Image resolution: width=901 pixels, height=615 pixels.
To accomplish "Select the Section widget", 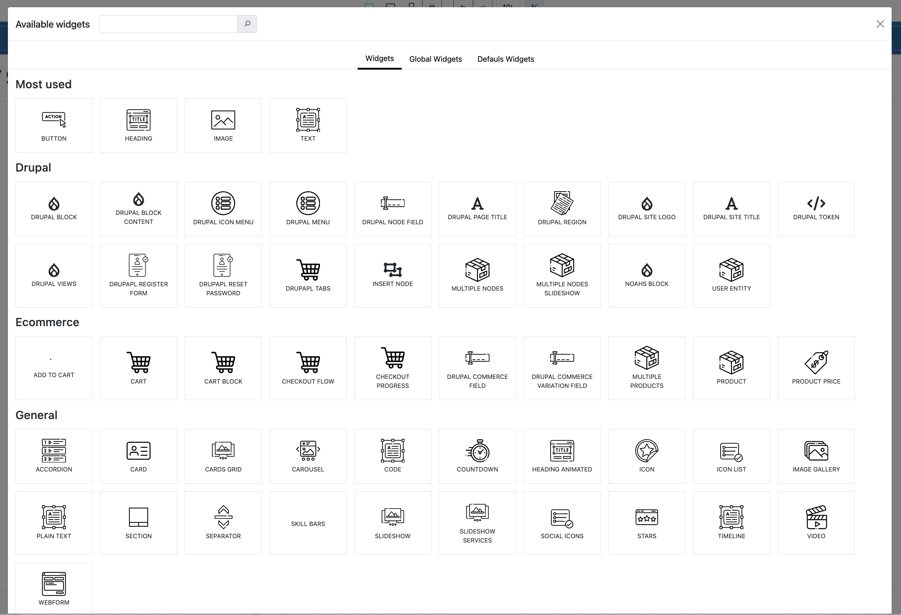I will [x=138, y=523].
